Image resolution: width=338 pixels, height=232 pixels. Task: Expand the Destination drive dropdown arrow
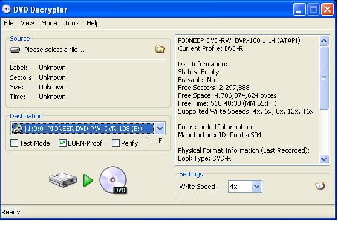(x=160, y=129)
